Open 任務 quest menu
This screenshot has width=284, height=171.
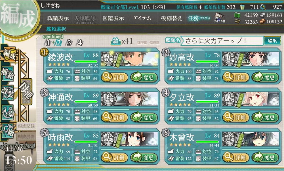point(199,18)
